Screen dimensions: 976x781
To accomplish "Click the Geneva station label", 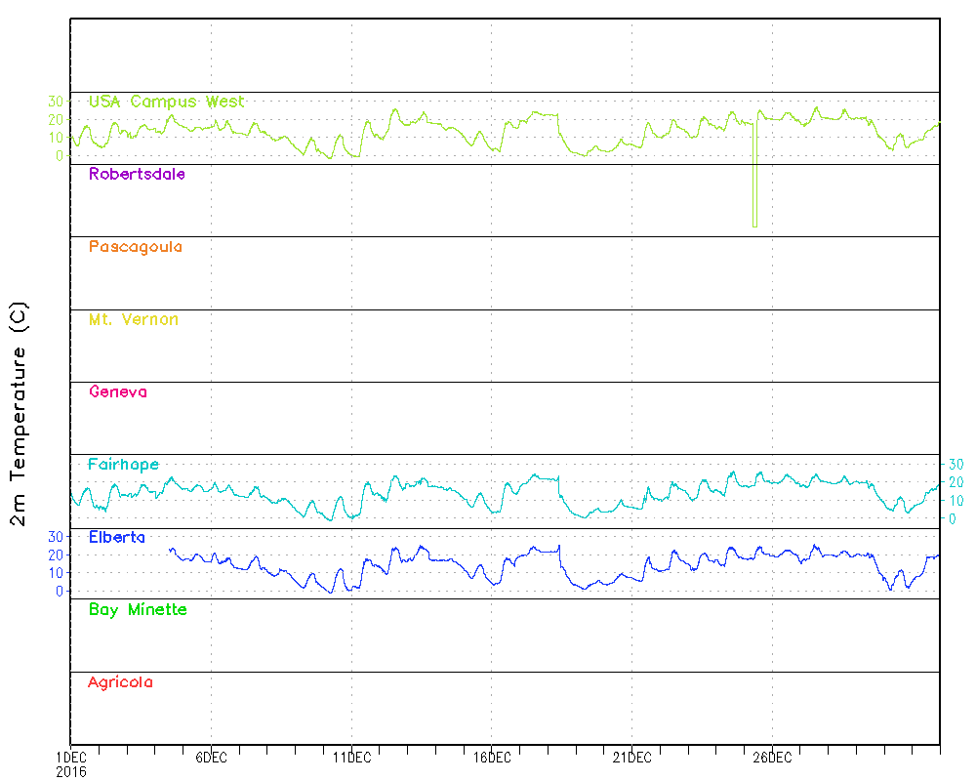I will click(x=117, y=392).
